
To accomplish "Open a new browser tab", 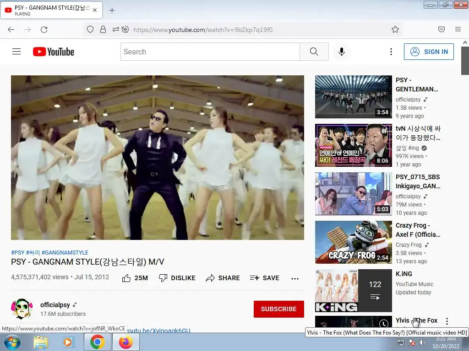I will tap(112, 11).
